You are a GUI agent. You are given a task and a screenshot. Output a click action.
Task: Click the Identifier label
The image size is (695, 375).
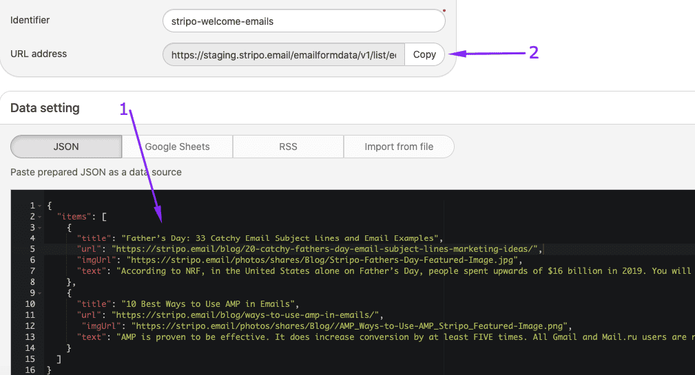(x=30, y=20)
